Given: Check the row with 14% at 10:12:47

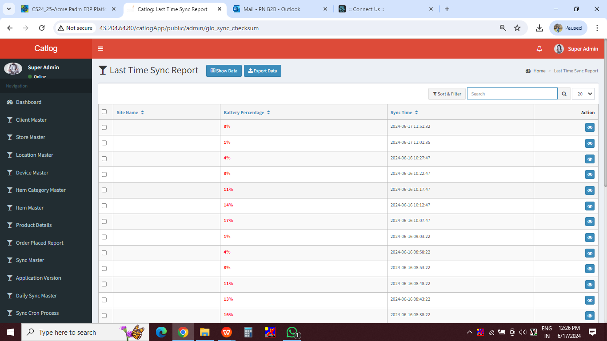Looking at the screenshot, I should 104,206.
